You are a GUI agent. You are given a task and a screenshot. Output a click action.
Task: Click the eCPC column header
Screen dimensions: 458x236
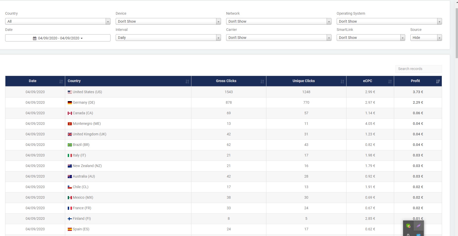point(370,81)
